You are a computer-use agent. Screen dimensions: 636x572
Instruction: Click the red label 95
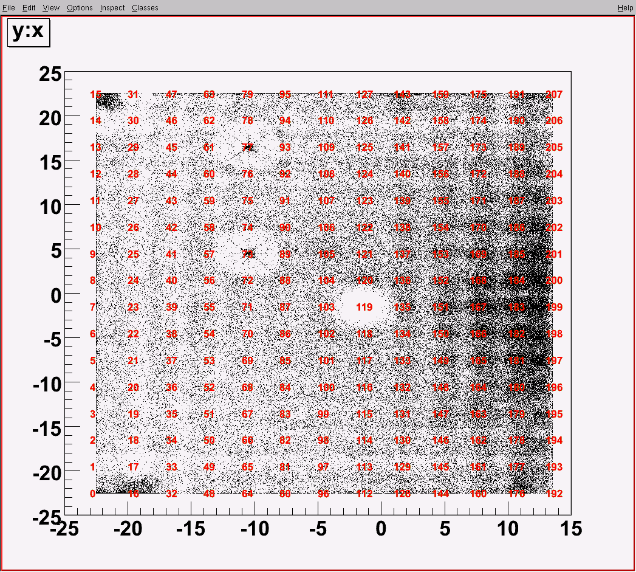click(285, 95)
